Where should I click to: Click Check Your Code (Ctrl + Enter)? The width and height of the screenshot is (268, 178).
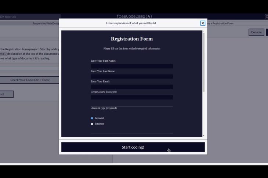30,80
